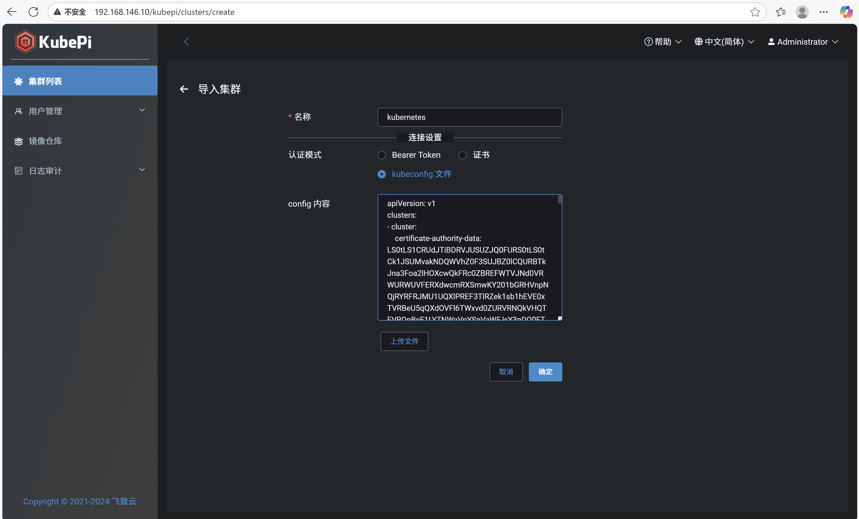Select 证书 certificate authentication mode
The width and height of the screenshot is (859, 519).
click(x=463, y=155)
